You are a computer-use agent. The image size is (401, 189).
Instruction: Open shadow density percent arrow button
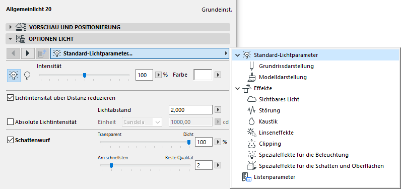218,142
